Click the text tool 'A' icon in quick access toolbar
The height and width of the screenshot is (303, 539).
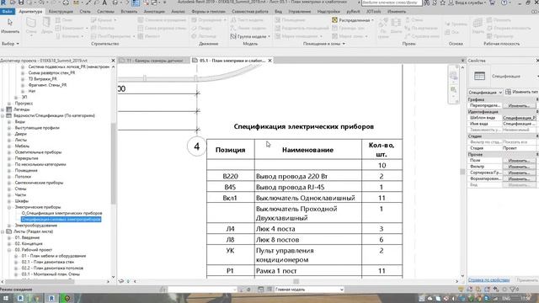[x=104, y=3]
